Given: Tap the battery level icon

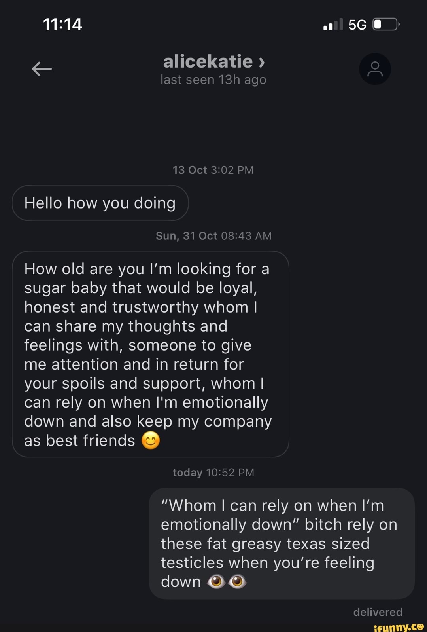Looking at the screenshot, I should (386, 25).
